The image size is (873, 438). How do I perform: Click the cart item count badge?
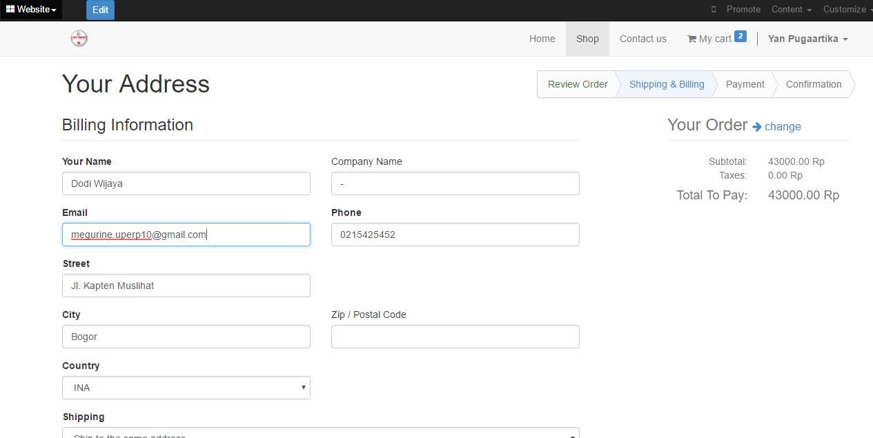[x=740, y=36]
